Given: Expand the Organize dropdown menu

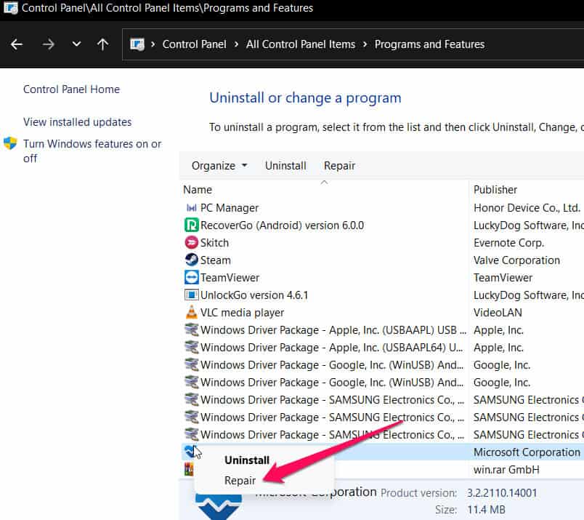Looking at the screenshot, I should click(x=219, y=166).
